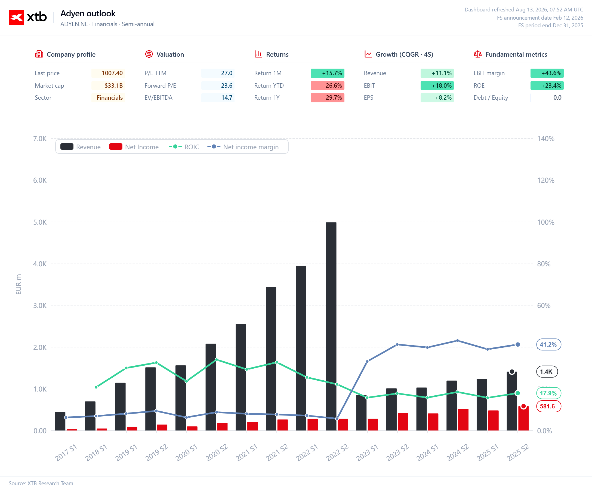
Task: Click the Source: XTB Research Team footer
Action: pos(41,483)
